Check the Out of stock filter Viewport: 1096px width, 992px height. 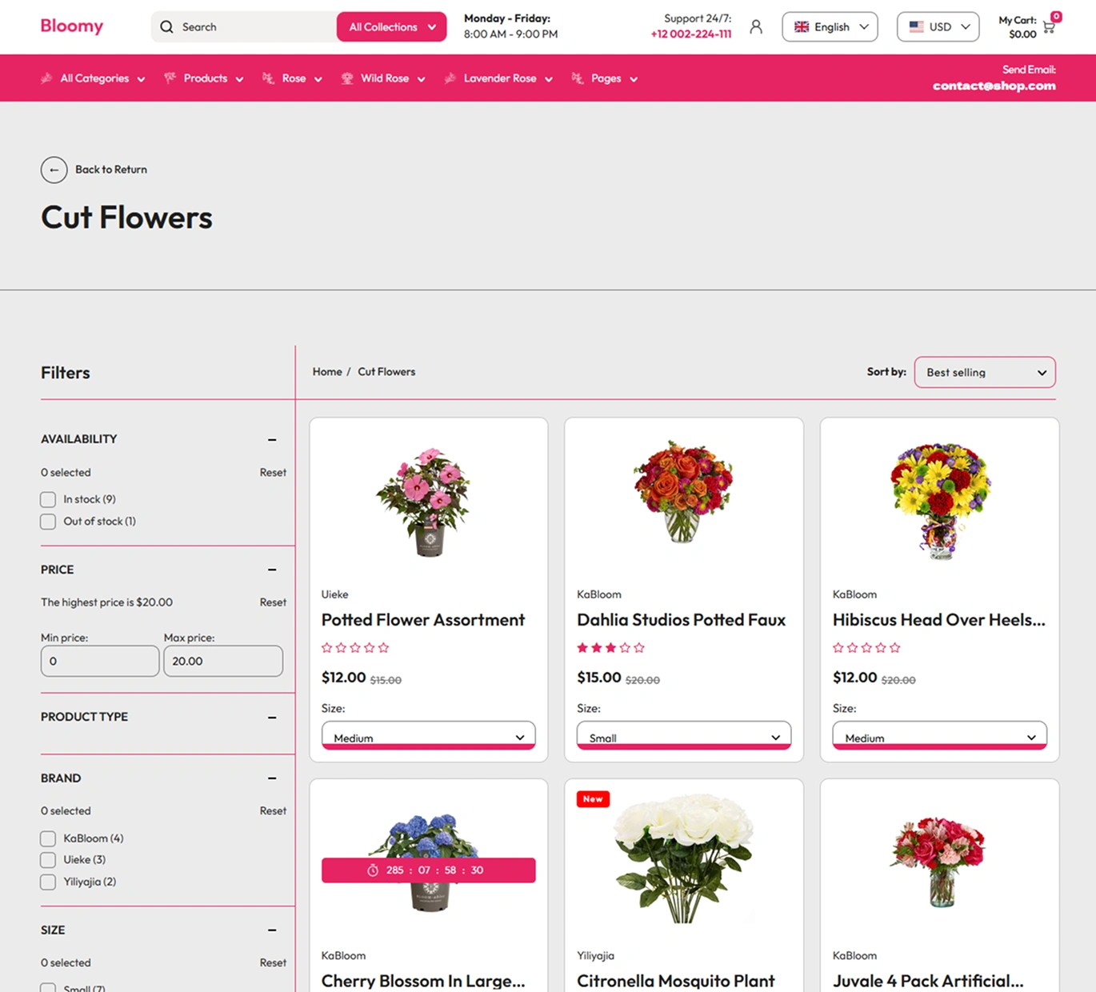pyautogui.click(x=48, y=522)
